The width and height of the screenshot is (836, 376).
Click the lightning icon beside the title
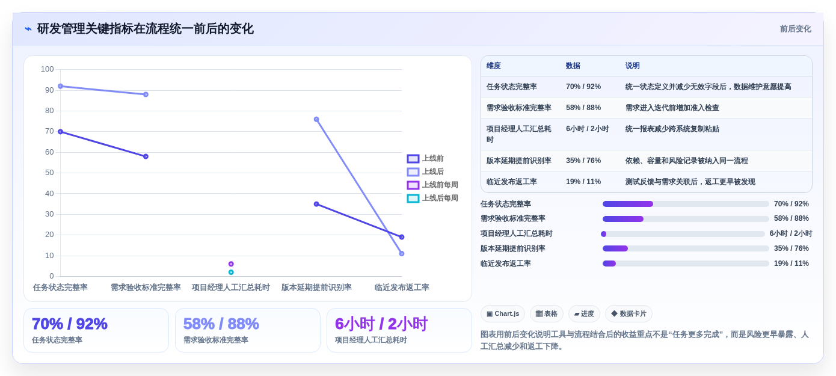pos(28,29)
